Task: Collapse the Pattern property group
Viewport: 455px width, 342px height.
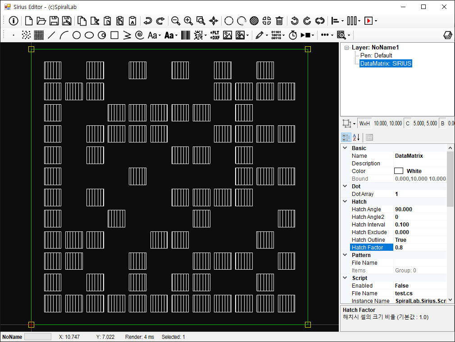Action: pyautogui.click(x=345, y=255)
